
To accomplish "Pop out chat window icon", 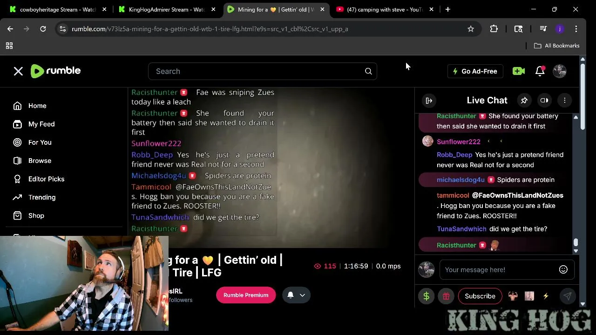I will click(544, 100).
